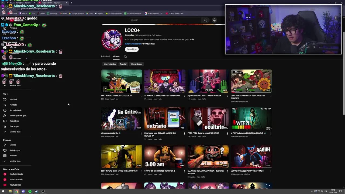Click the LOCO+ channel avatar
The height and width of the screenshot is (194, 345).
coord(112,40)
